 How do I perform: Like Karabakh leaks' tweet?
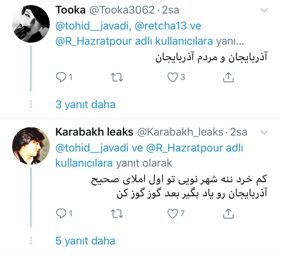point(172,214)
